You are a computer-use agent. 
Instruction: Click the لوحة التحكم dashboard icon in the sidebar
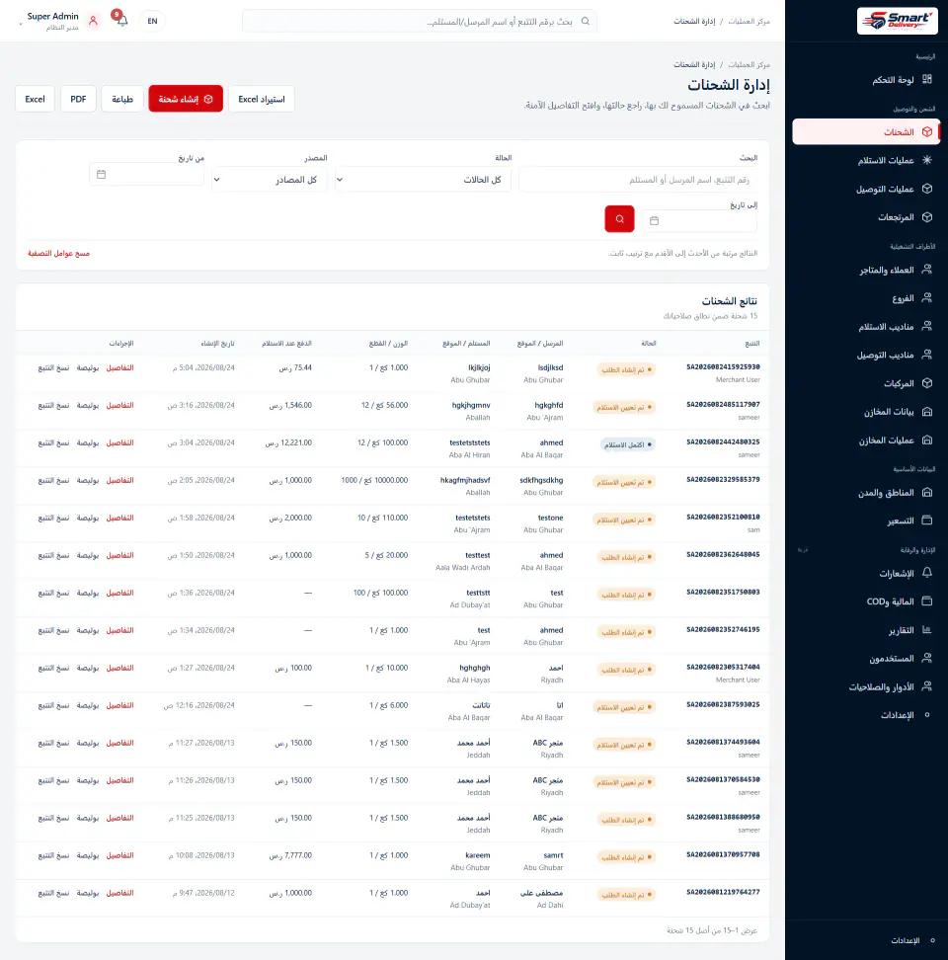tap(927, 80)
